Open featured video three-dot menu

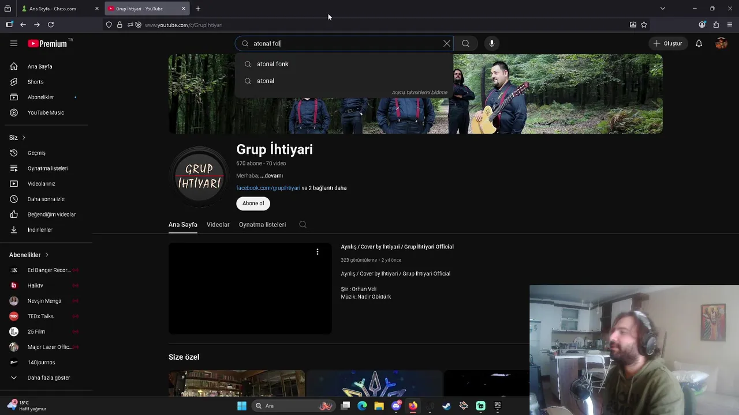pos(317,252)
